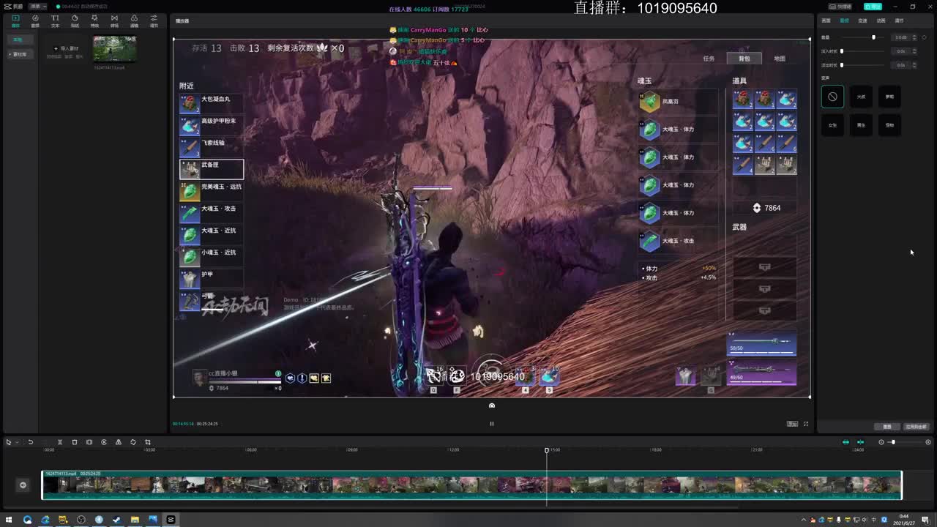
Task: Open the Filters (滤镜) tab
Action: pyautogui.click(x=134, y=20)
